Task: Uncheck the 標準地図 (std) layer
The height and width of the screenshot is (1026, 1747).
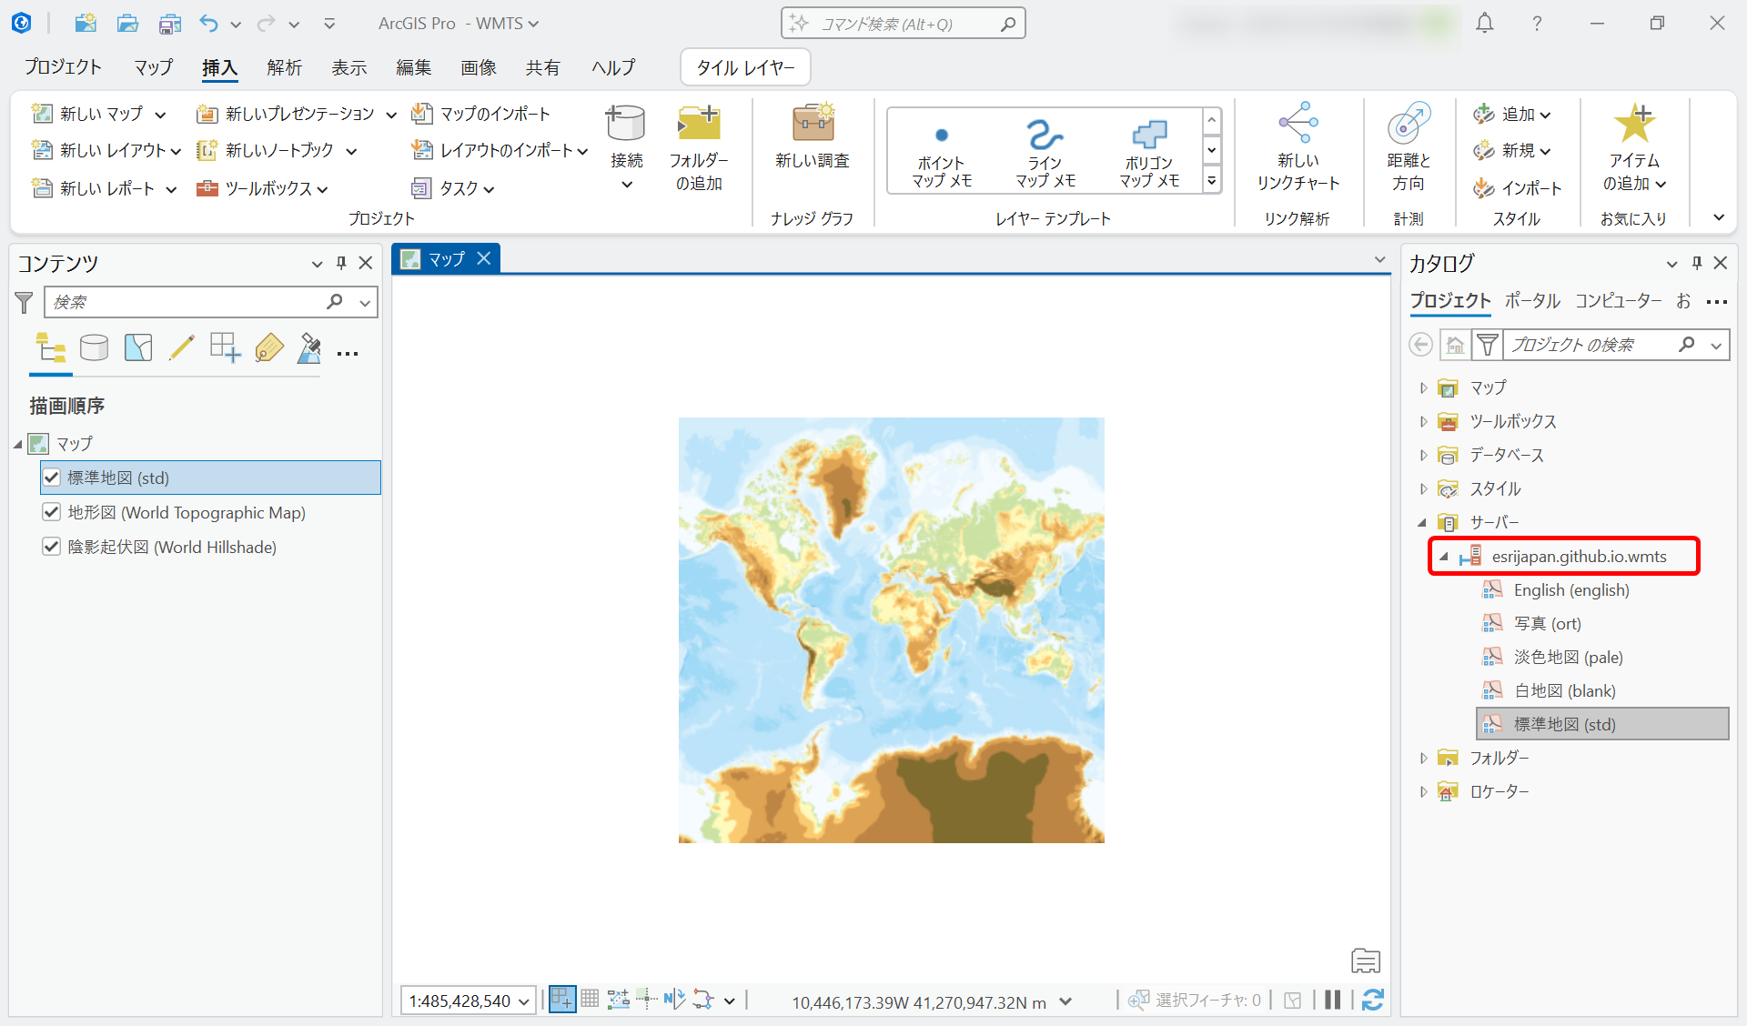Action: 52,478
